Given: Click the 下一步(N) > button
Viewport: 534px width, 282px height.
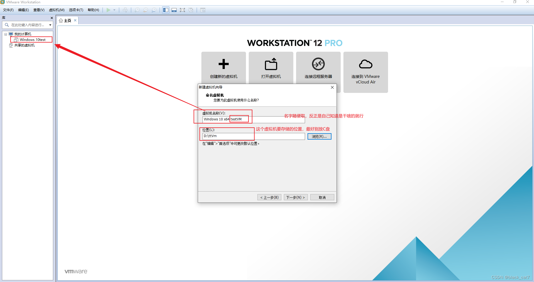Looking at the screenshot, I should click(296, 197).
